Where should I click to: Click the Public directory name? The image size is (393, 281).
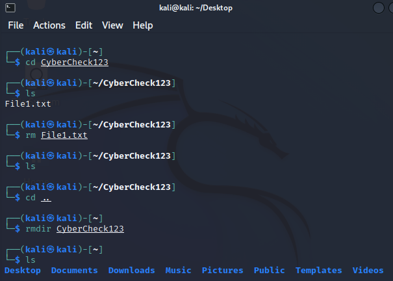269,270
